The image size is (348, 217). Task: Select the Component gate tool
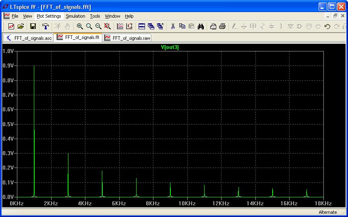click(300, 27)
